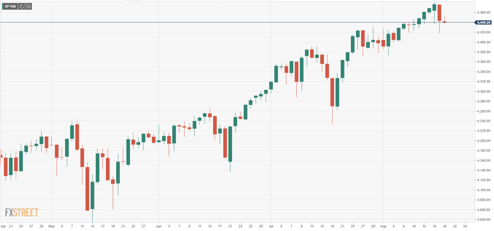Click the 4,240.00 price axis label
The image size is (494, 231).
[x=483, y=121]
